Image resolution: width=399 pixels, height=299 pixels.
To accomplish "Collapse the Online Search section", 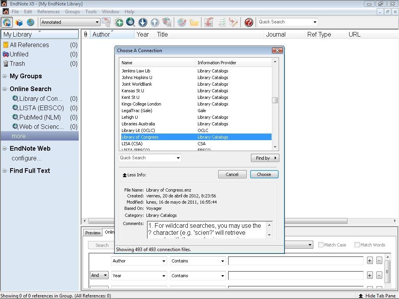I will tap(5, 89).
